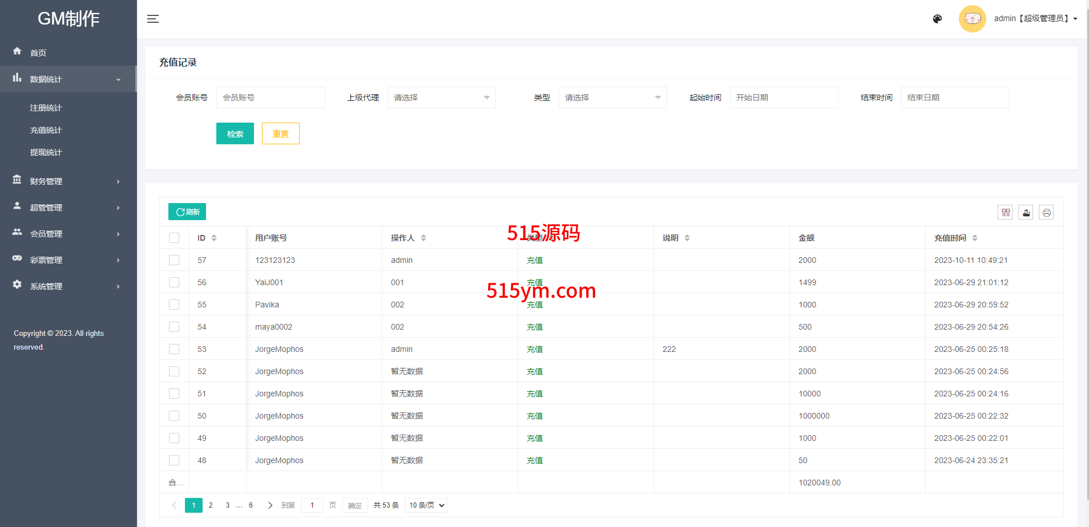Toggle the select-all checkbox in header
The width and height of the screenshot is (1089, 527).
(174, 238)
